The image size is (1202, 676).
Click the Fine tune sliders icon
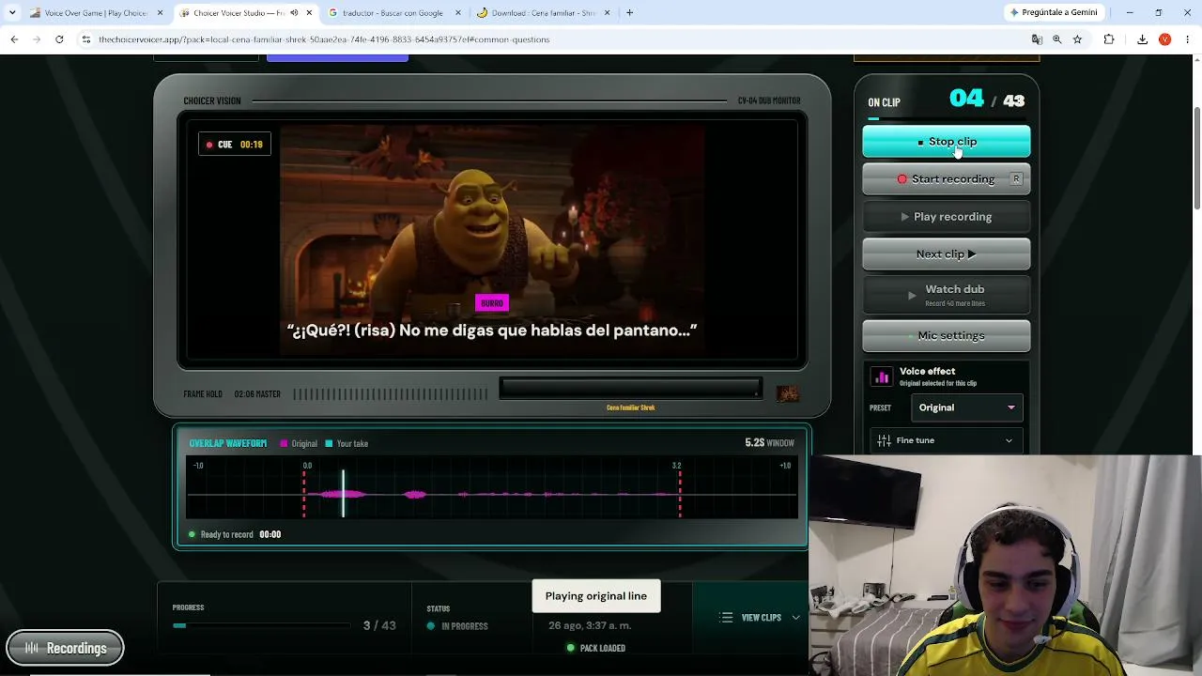[884, 440]
